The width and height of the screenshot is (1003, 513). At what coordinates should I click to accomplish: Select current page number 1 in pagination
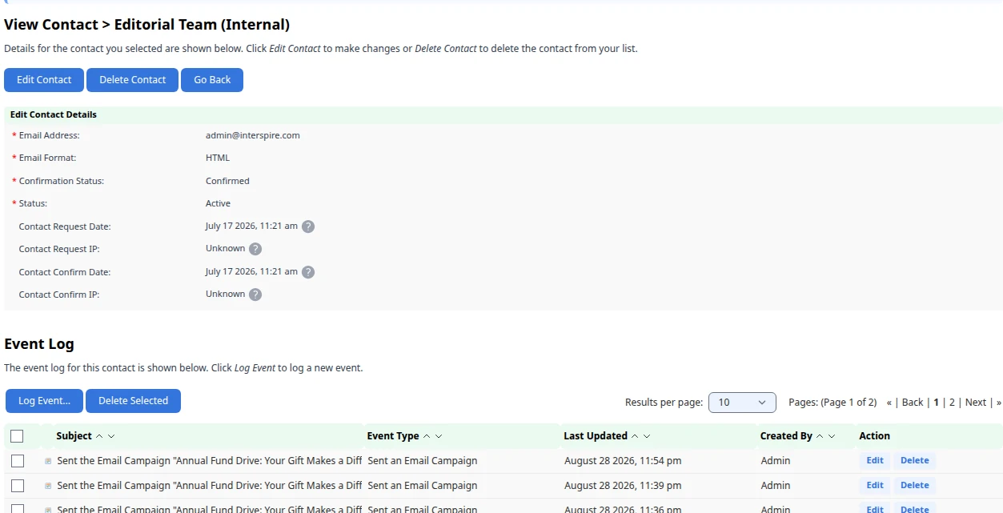(x=937, y=403)
